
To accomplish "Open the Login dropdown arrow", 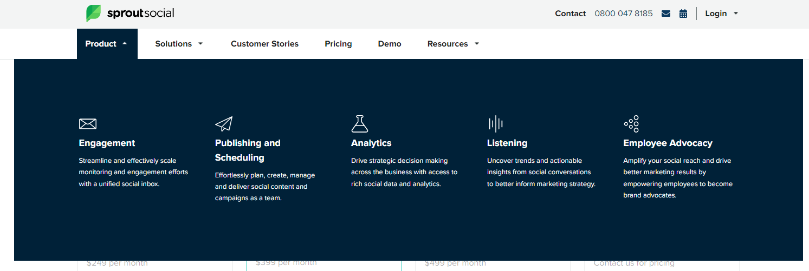I will coord(736,14).
